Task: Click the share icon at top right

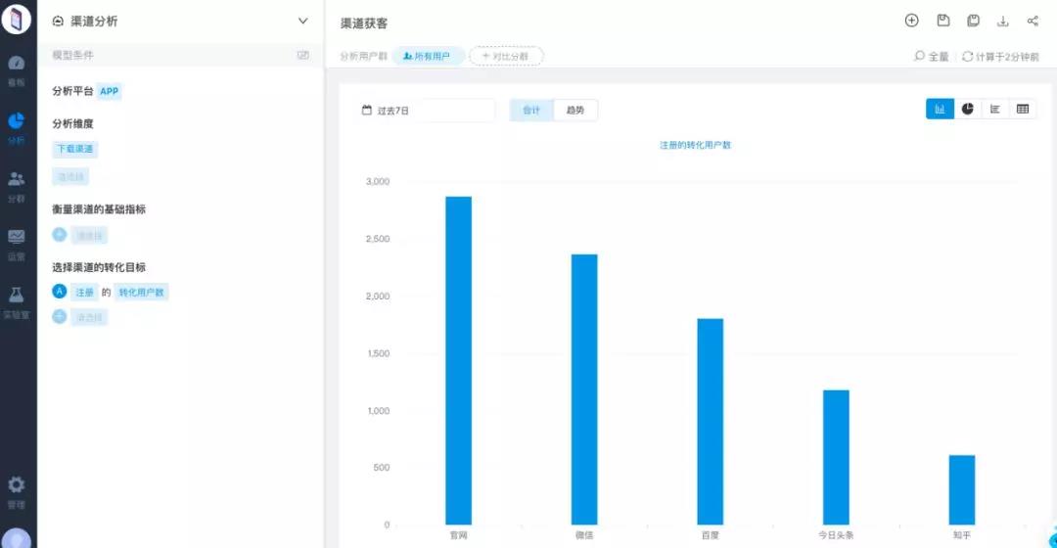Action: point(1033,21)
